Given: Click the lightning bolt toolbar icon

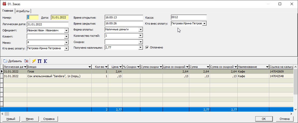Looking at the screenshot, I should pyautogui.click(x=34, y=61).
